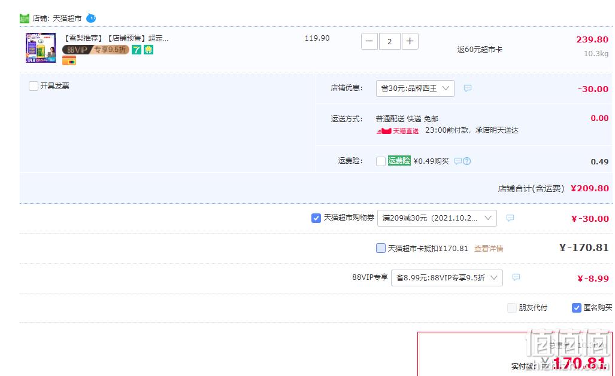Click the comment icon beside 88VIP dropdown
Screen dimensions: 615x376
(516, 277)
